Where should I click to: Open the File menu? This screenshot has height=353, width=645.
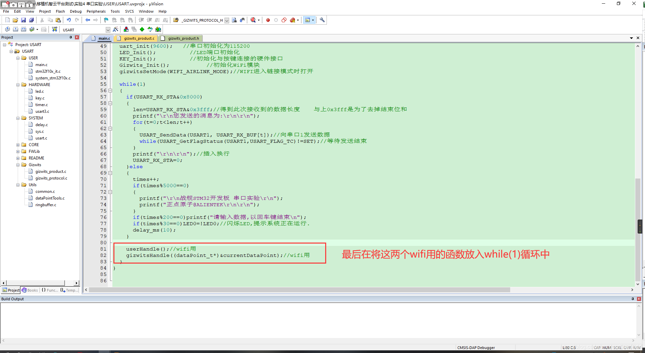coord(6,11)
